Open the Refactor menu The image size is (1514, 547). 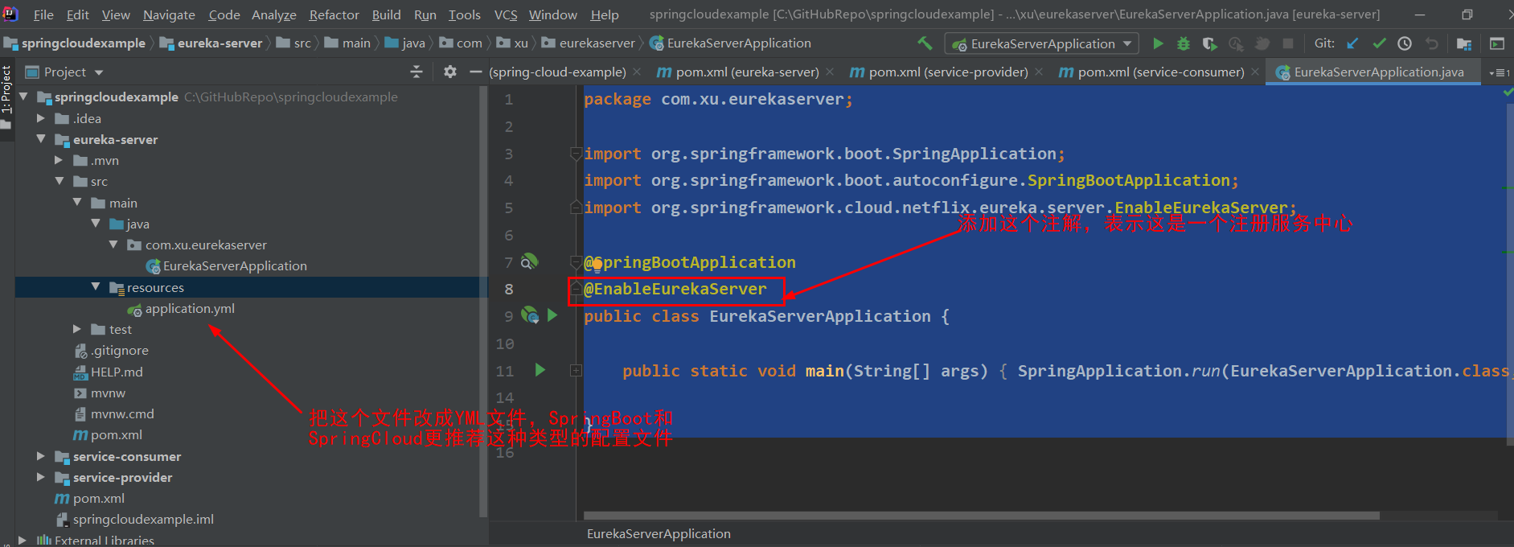334,14
